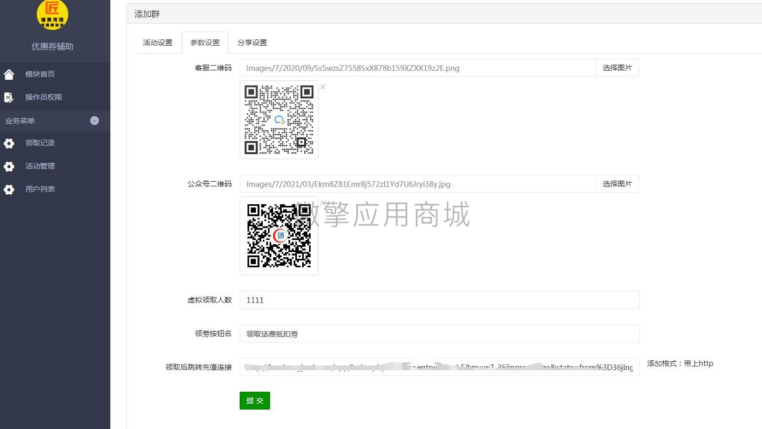Select the 参数设置 tab
This screenshot has height=429, width=762.
click(x=205, y=43)
